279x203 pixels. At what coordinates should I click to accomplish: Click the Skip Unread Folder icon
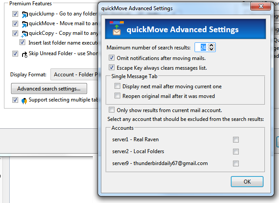(x=24, y=54)
